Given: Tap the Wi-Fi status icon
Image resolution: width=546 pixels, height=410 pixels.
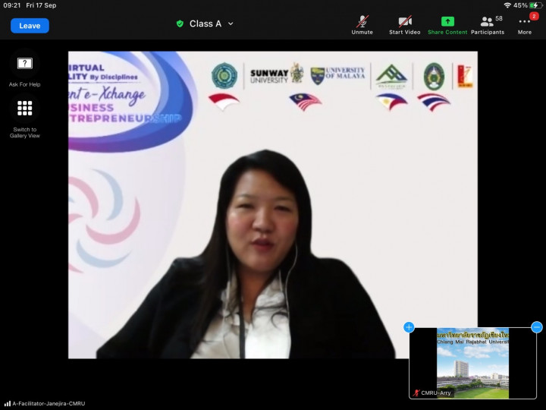Looking at the screenshot, I should [507, 5].
